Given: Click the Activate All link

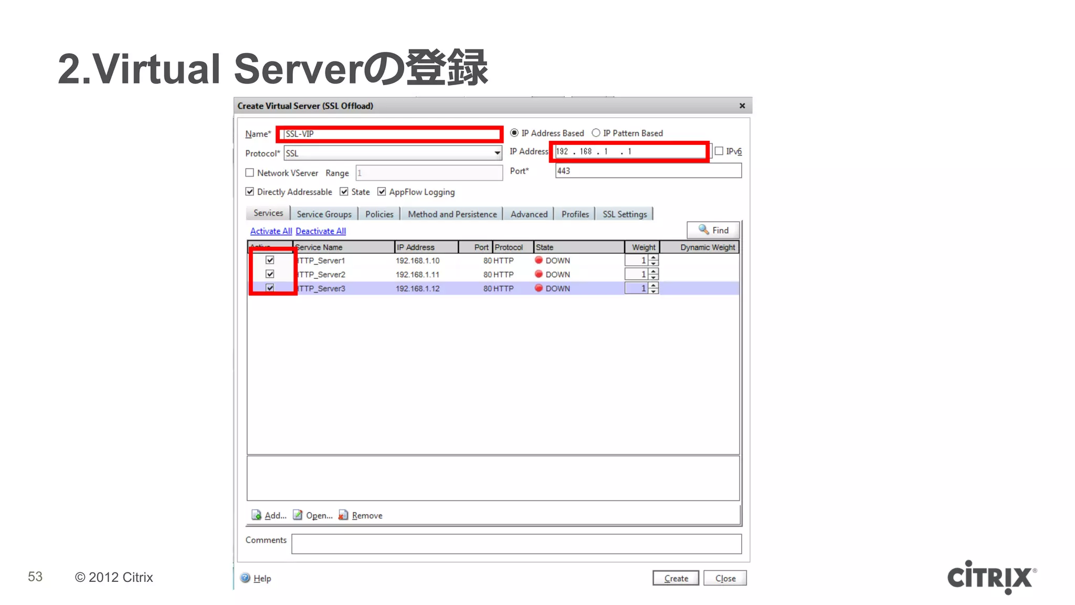Looking at the screenshot, I should click(x=271, y=231).
